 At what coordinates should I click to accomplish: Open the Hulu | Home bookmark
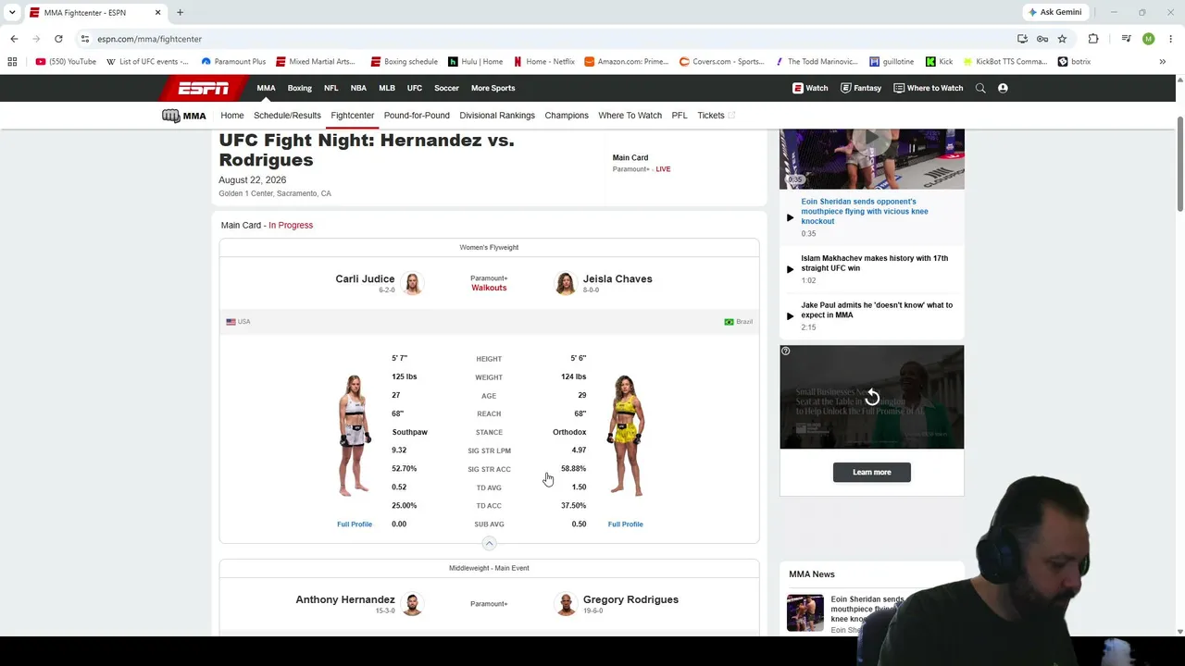coord(475,62)
